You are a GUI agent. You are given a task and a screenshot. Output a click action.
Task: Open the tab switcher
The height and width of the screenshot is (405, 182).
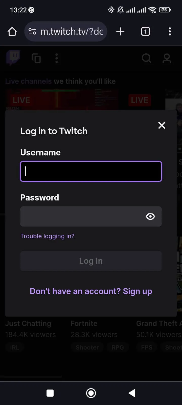pos(145,32)
